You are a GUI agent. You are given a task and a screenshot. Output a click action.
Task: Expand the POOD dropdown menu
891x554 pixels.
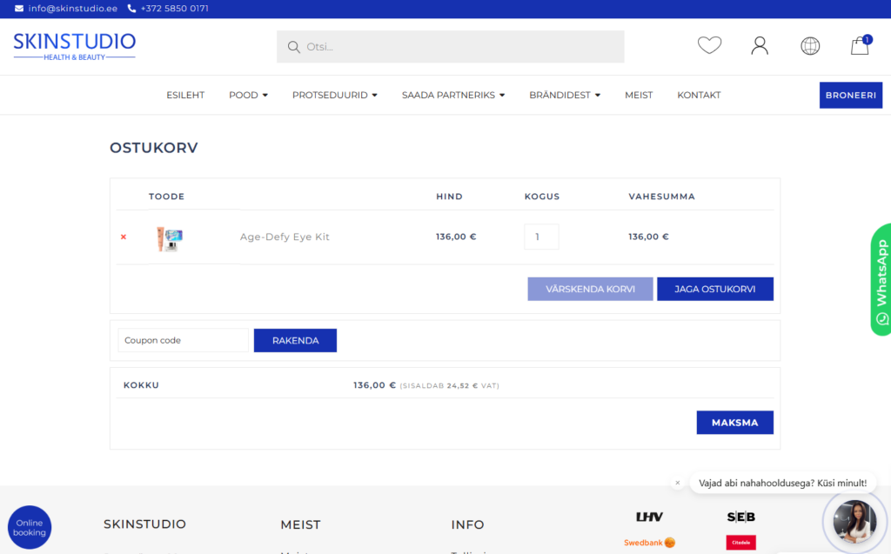(x=248, y=95)
